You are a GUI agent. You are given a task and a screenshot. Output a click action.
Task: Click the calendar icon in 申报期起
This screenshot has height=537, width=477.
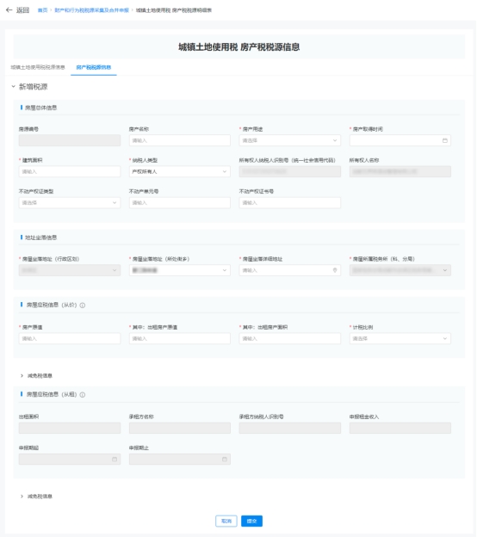(115, 460)
